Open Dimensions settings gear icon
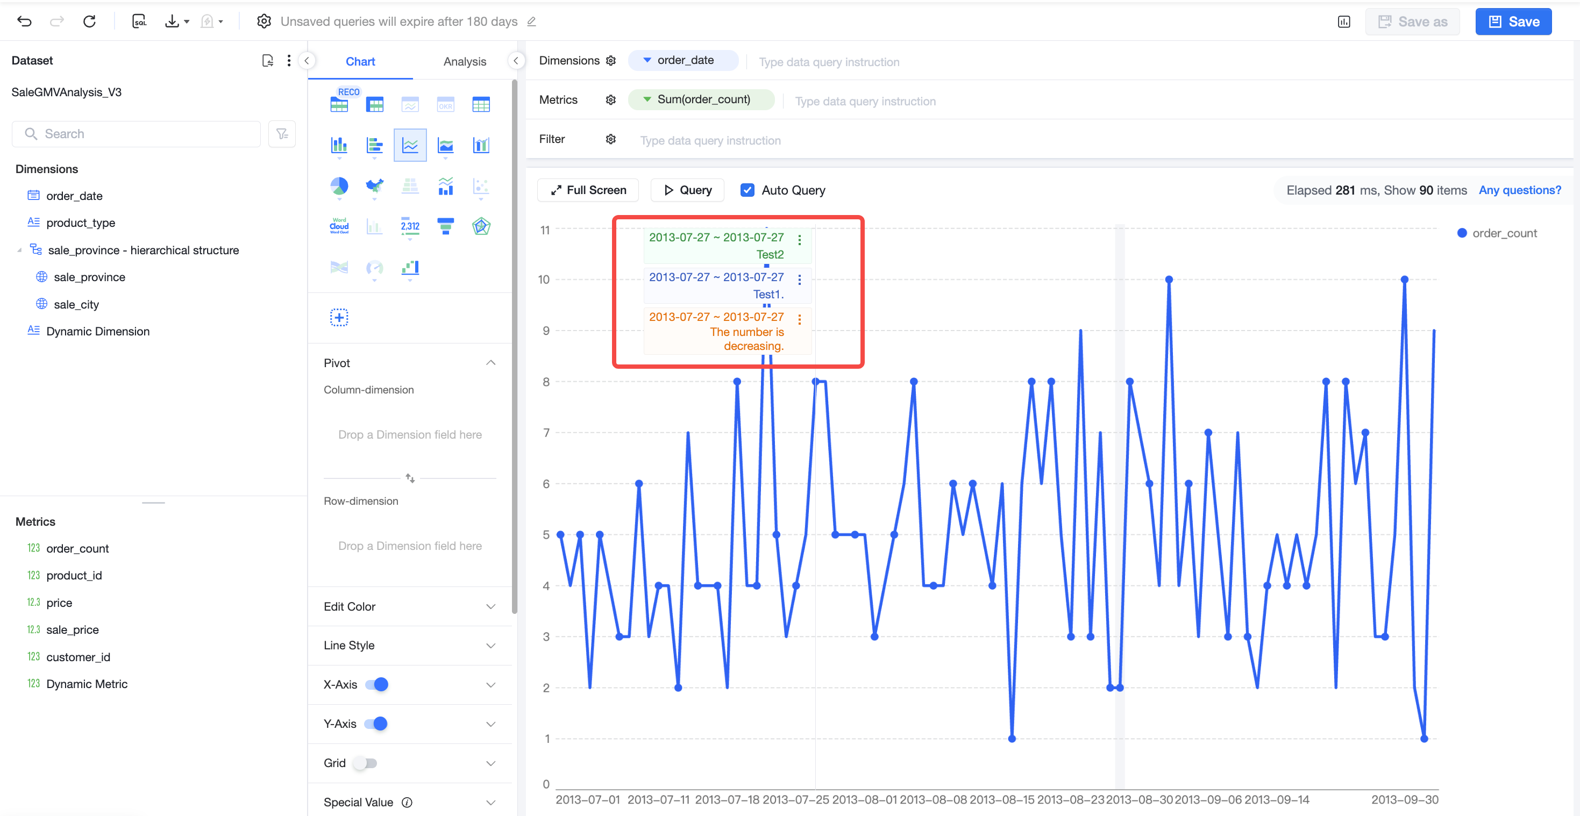Screen dimensions: 1580x816 click(x=610, y=61)
